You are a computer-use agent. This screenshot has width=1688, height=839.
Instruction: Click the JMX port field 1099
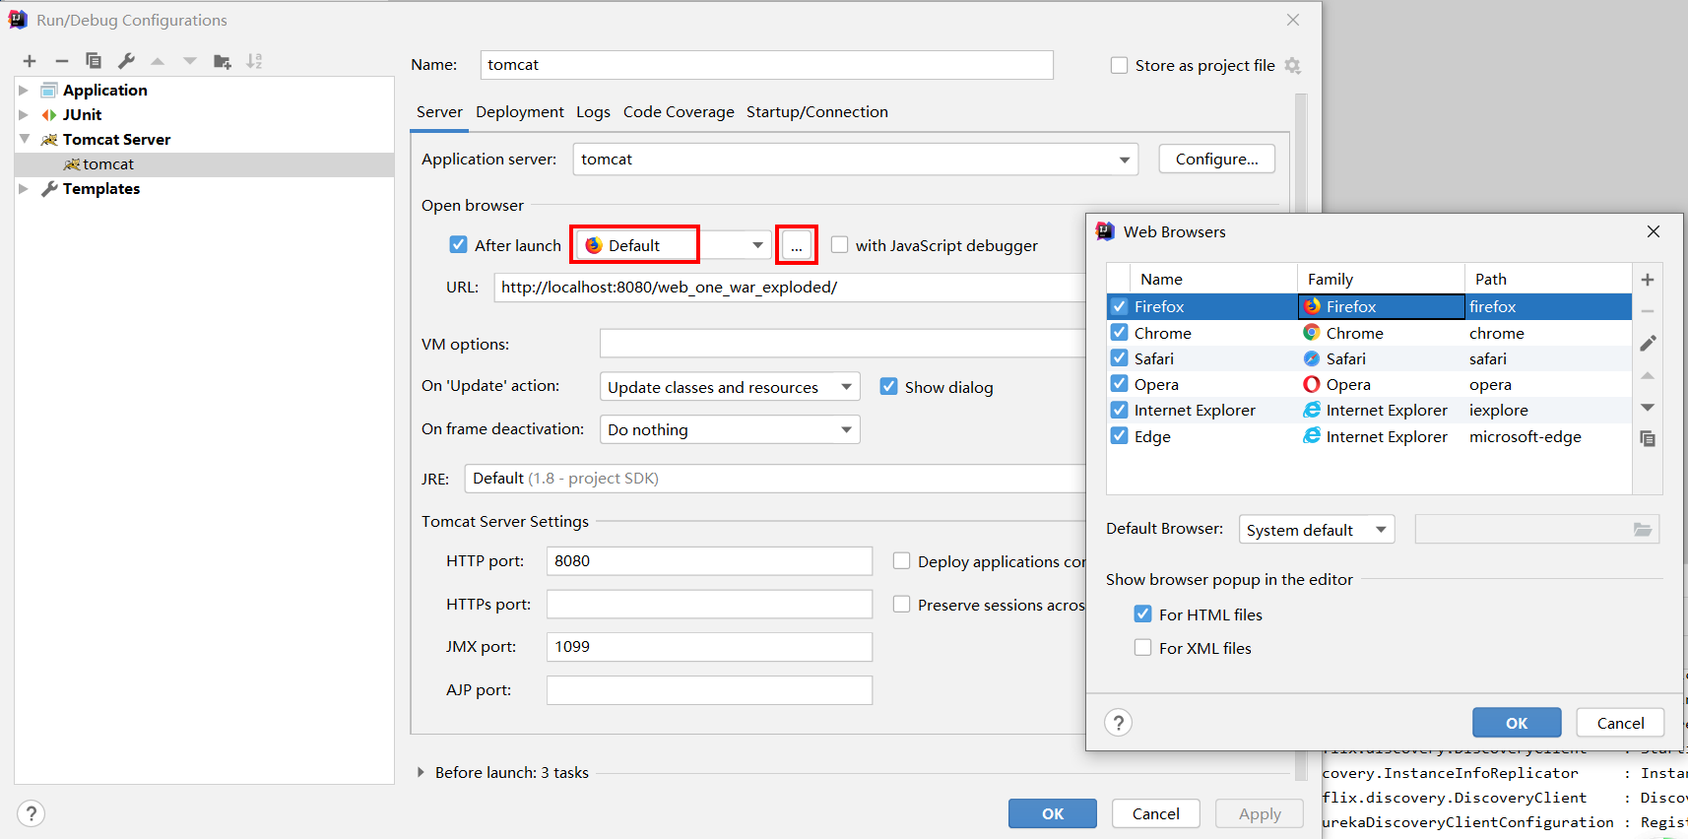[709, 646]
